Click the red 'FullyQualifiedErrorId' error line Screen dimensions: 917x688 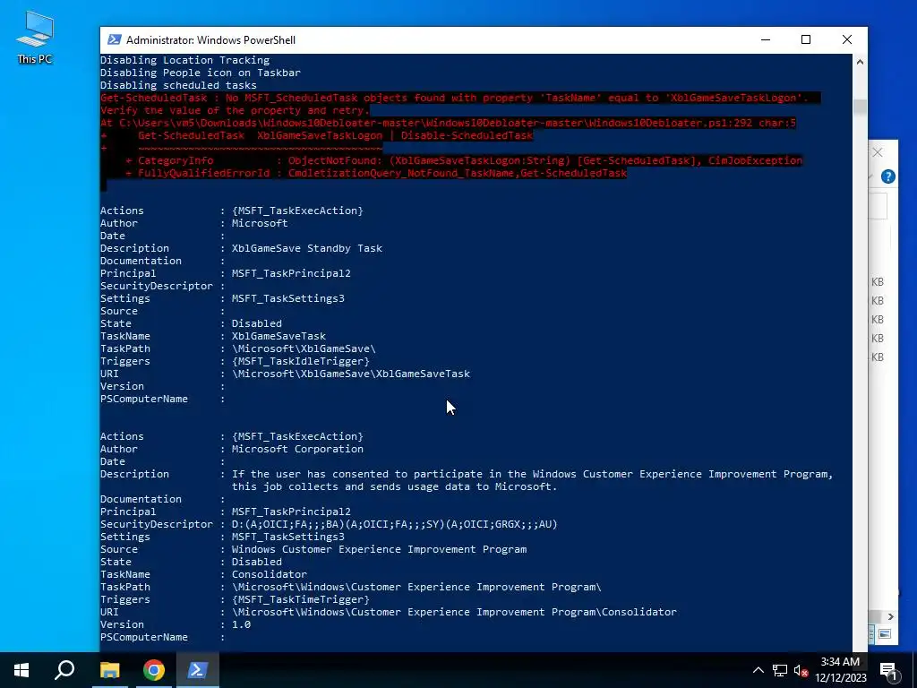[x=376, y=173]
